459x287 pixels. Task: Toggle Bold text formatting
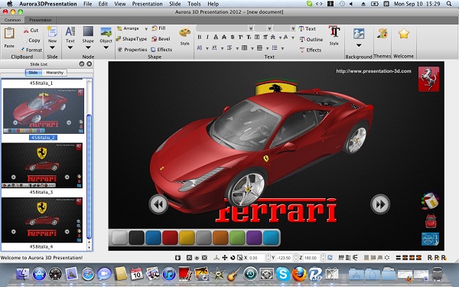pos(200,38)
